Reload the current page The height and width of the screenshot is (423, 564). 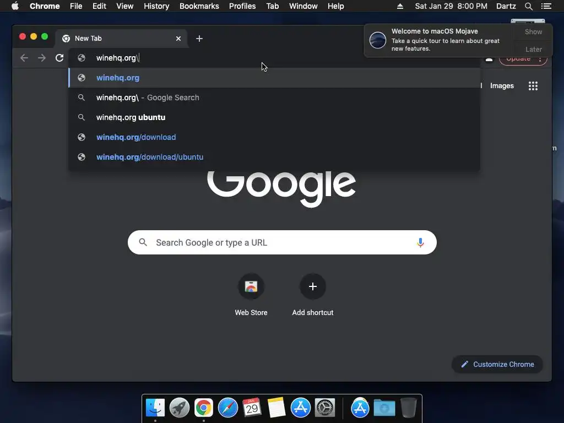click(59, 58)
